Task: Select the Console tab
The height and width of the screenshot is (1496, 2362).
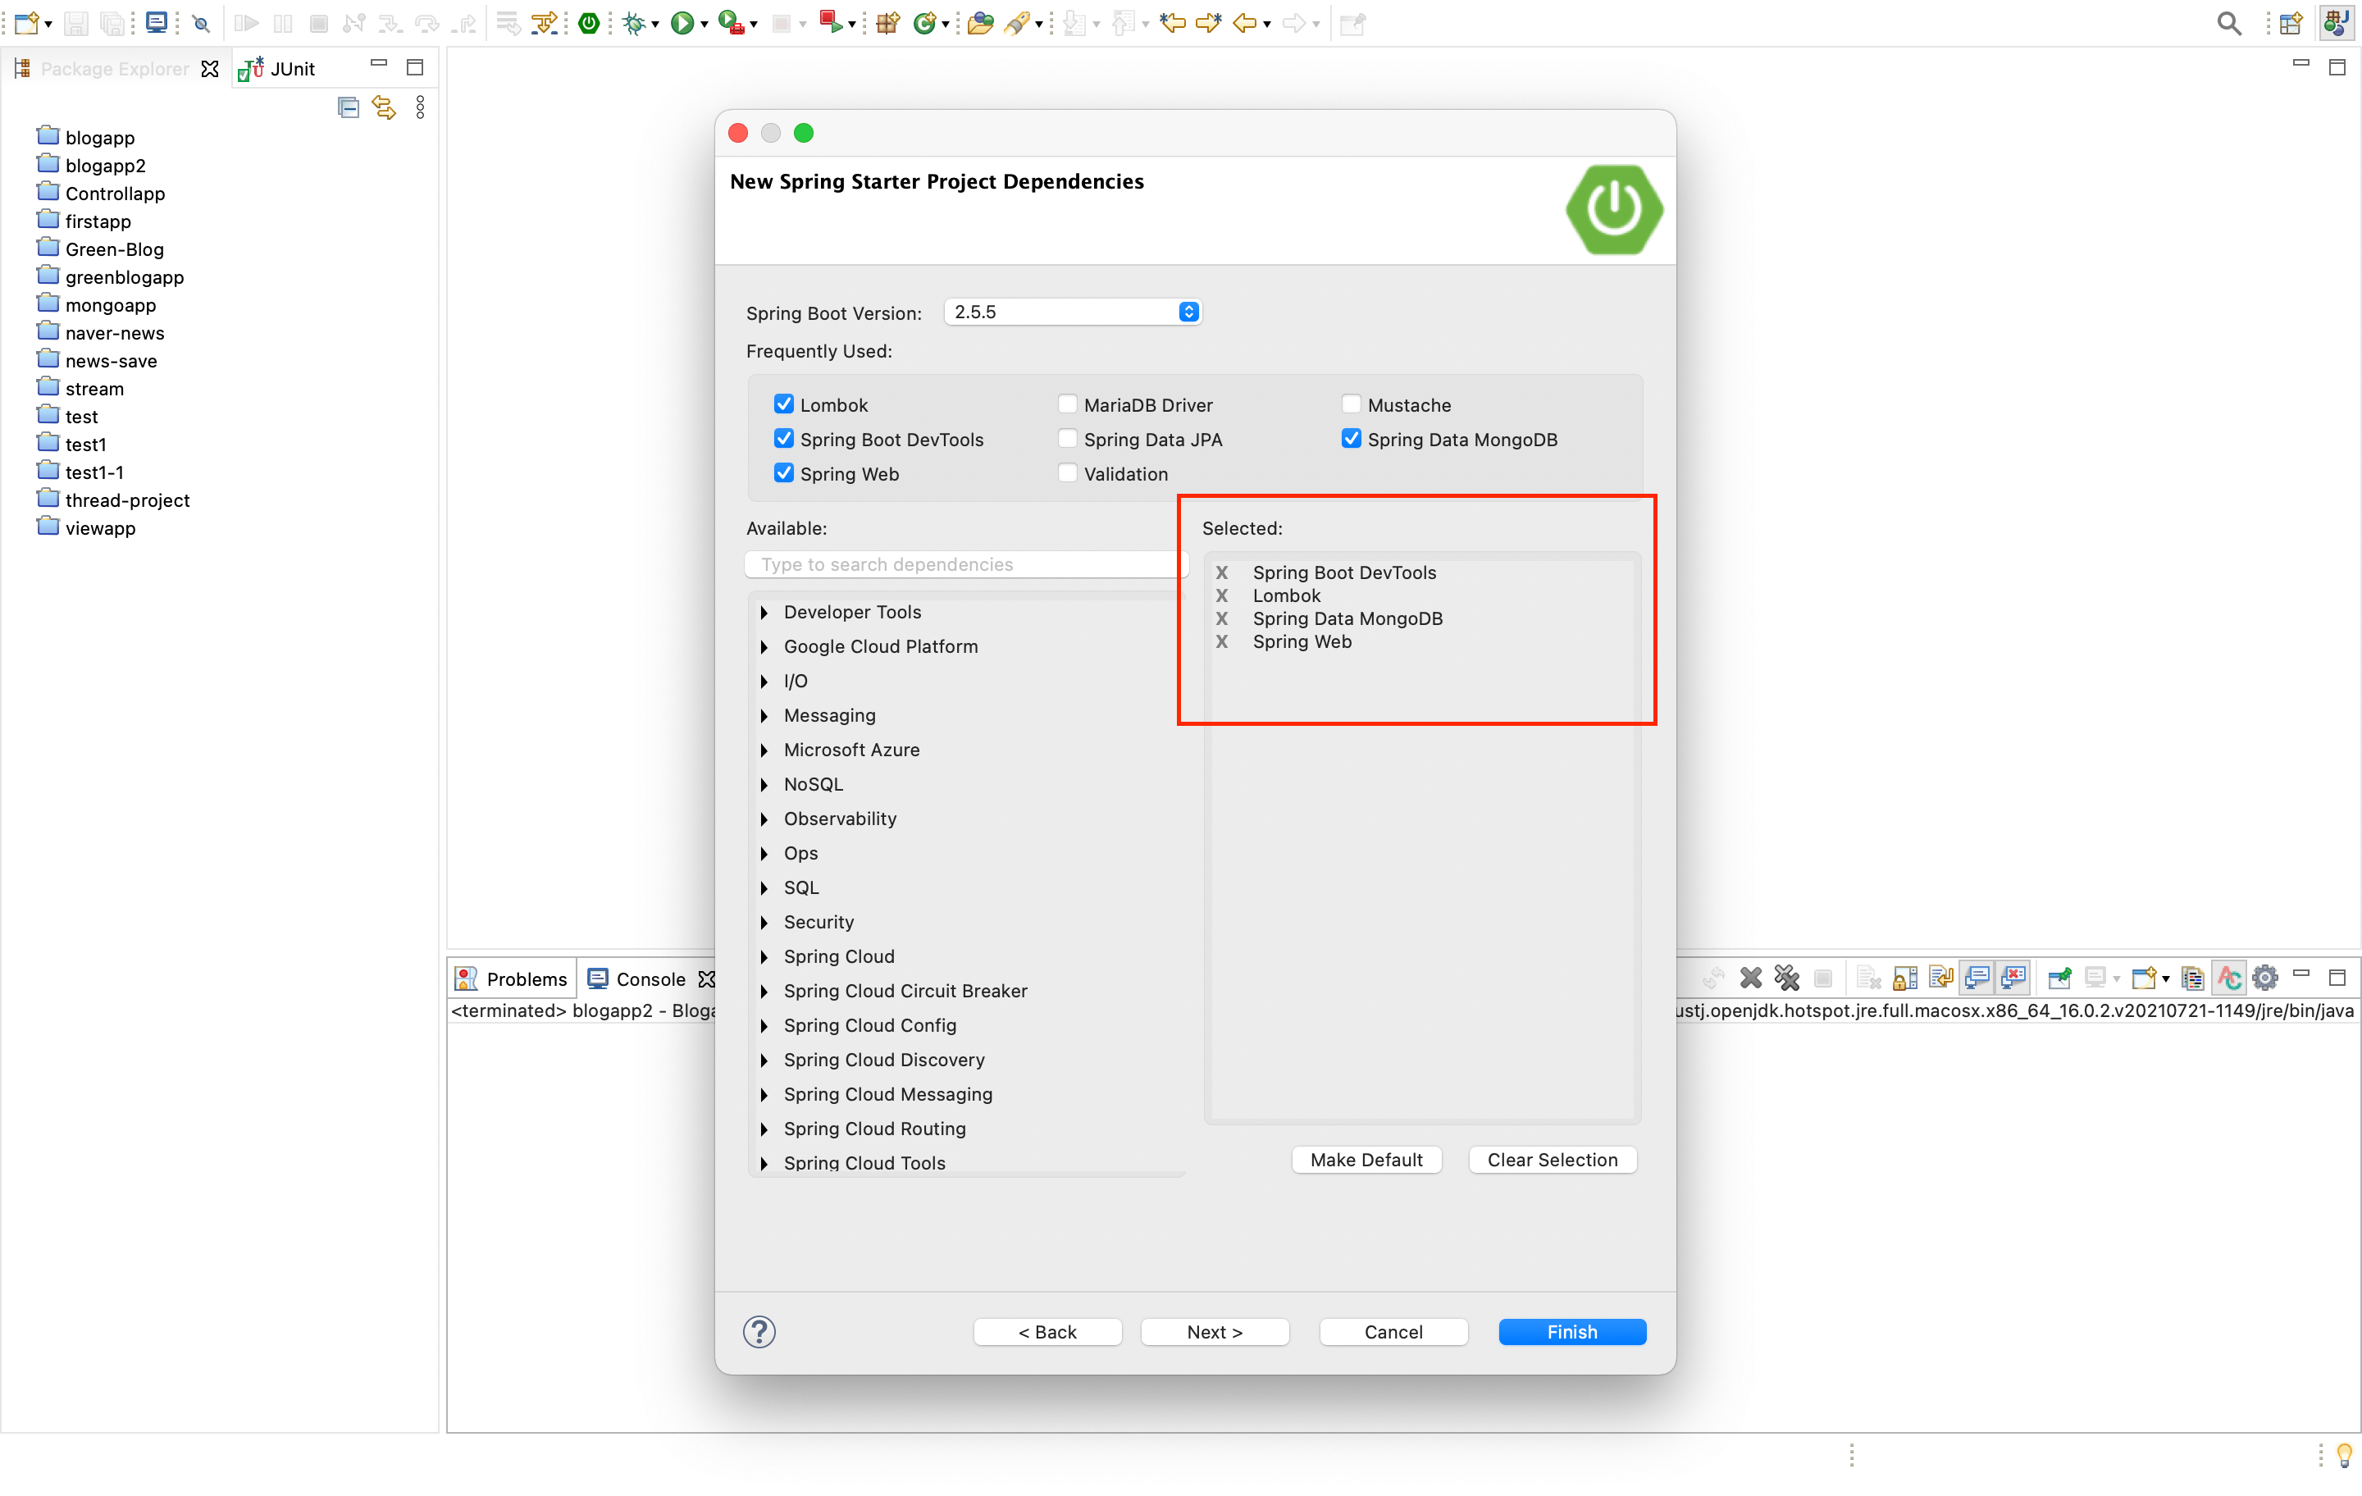Action: [637, 978]
